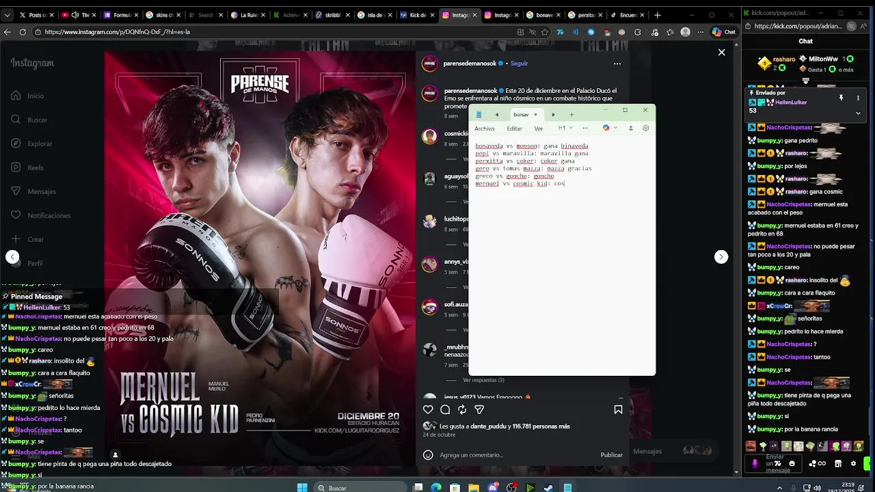Like the Instagram post with the heart icon
The width and height of the screenshot is (875, 492).
pos(428,409)
